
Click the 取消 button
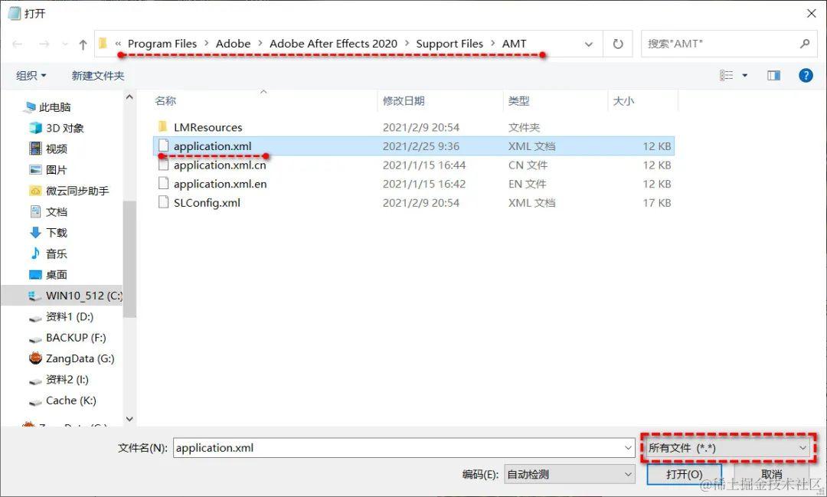pos(771,474)
